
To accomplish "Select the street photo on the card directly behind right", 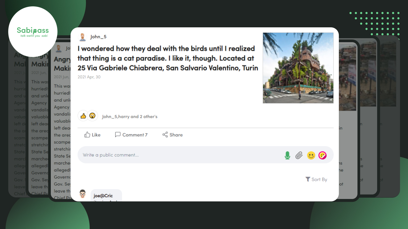I will point(348,77).
